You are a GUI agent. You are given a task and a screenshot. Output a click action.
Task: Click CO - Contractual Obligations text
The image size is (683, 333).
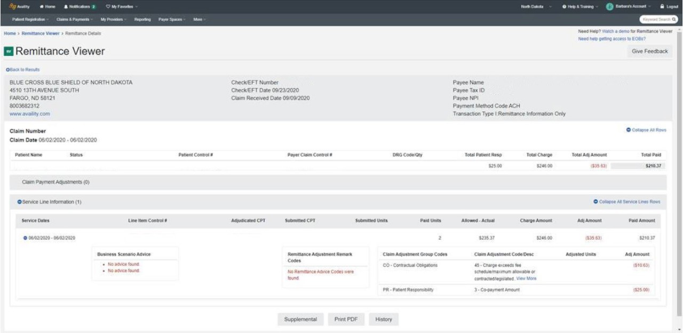(411, 266)
